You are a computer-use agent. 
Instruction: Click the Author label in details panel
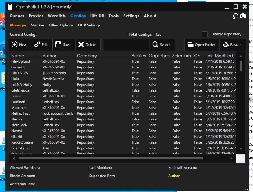pyautogui.click(x=174, y=176)
